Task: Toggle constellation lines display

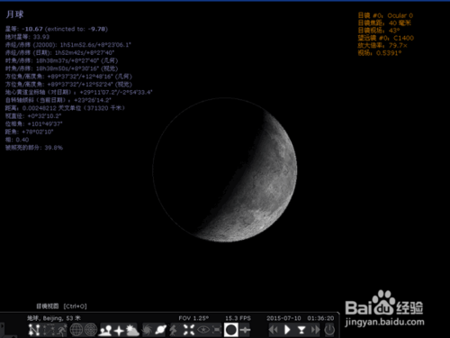Action: (x=34, y=330)
